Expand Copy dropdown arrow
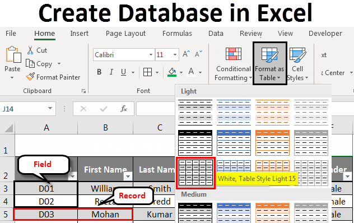This screenshot has width=354, height=223. tap(59, 64)
